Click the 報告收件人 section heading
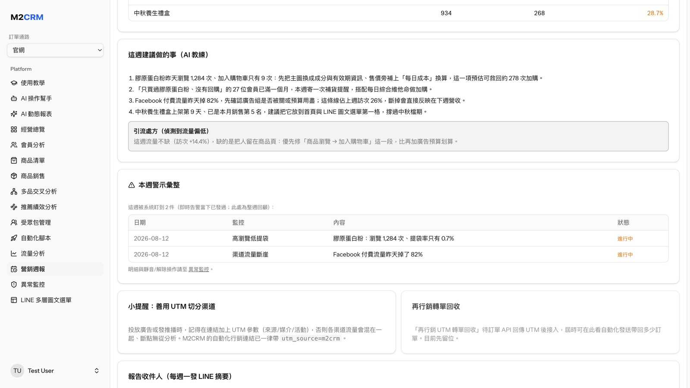Image resolution: width=690 pixels, height=388 pixels. pos(180,376)
